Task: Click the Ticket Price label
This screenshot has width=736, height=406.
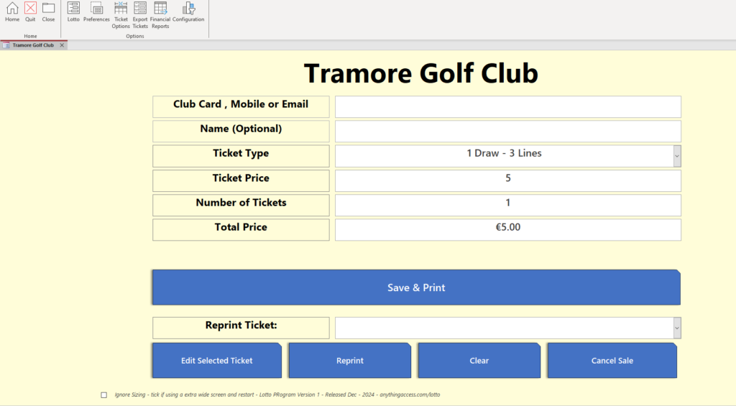Action: click(x=241, y=180)
